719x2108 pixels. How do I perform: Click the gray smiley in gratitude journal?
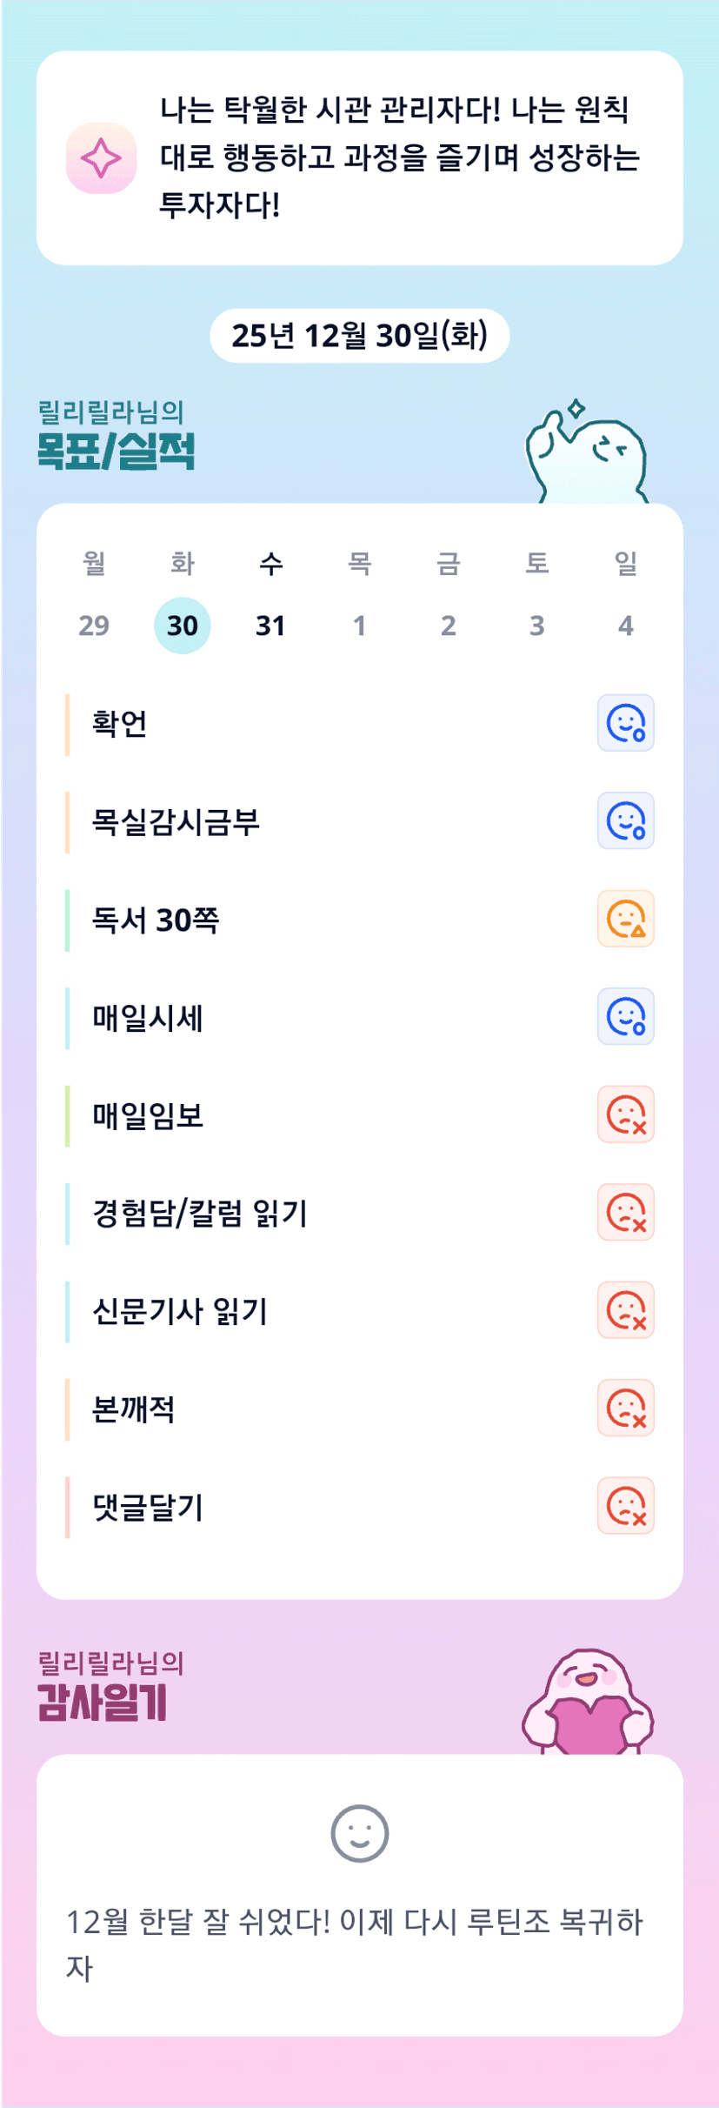[x=359, y=1833]
